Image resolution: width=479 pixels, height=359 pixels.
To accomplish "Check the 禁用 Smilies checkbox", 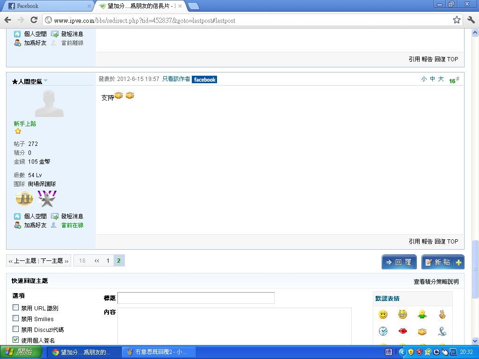I will tap(15, 318).
